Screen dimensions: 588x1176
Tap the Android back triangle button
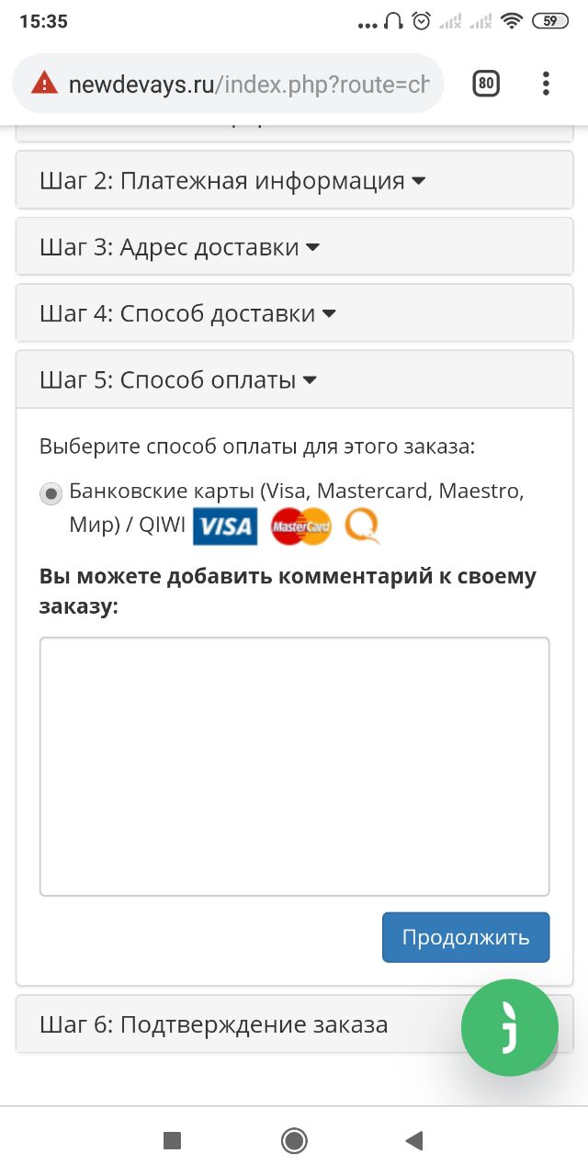point(413,1141)
